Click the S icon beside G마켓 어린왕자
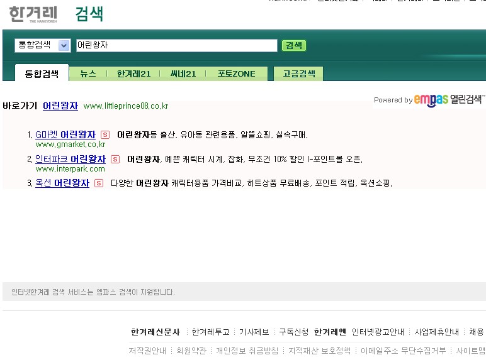This screenshot has height=360, width=486. [x=105, y=135]
